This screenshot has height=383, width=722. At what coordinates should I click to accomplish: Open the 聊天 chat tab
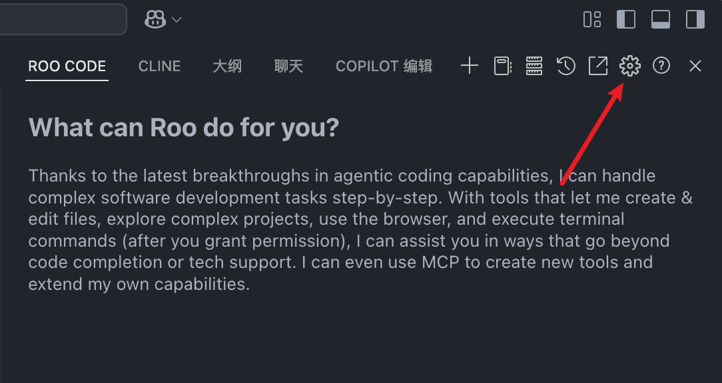point(288,66)
